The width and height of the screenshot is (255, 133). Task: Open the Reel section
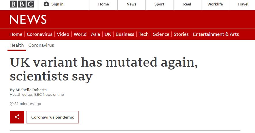[187, 4]
